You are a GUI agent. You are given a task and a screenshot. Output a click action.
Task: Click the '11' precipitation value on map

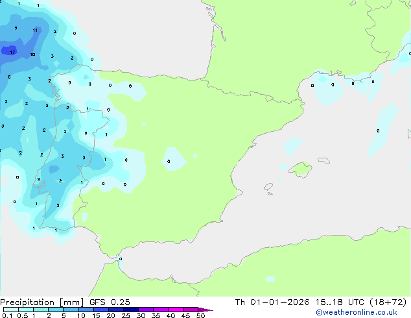tap(35, 30)
